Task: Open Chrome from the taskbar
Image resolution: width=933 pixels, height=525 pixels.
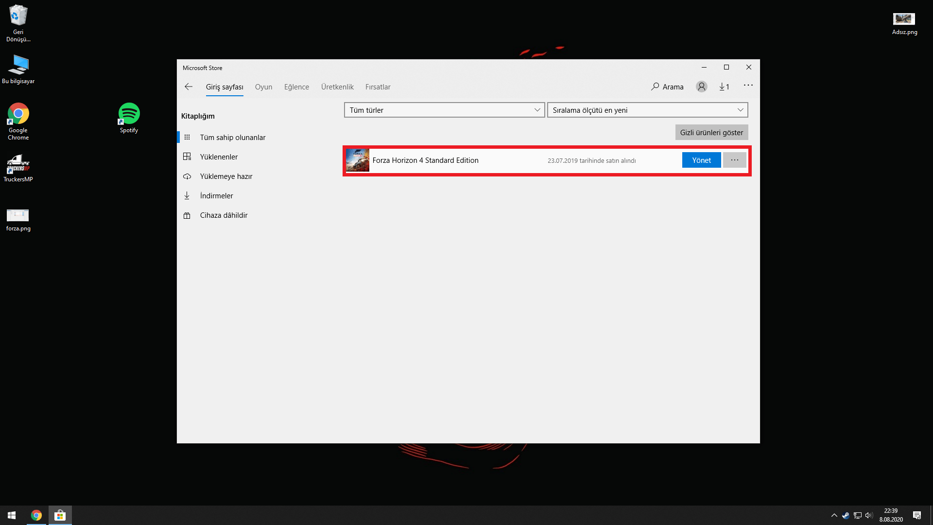Action: click(x=36, y=515)
